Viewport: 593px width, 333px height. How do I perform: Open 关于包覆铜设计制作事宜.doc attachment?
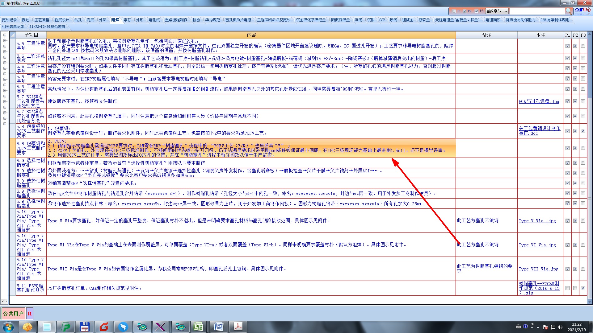tap(540, 131)
